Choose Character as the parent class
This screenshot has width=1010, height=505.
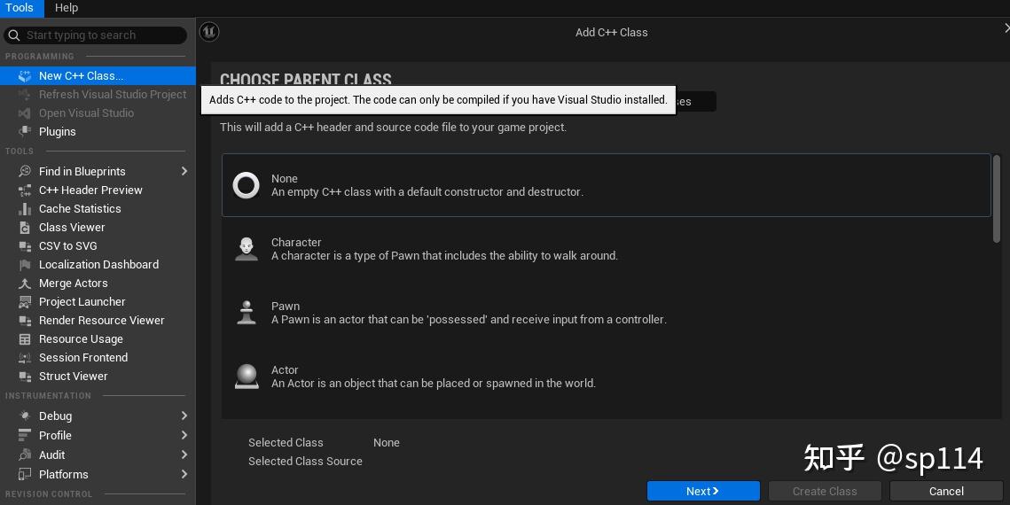click(606, 249)
